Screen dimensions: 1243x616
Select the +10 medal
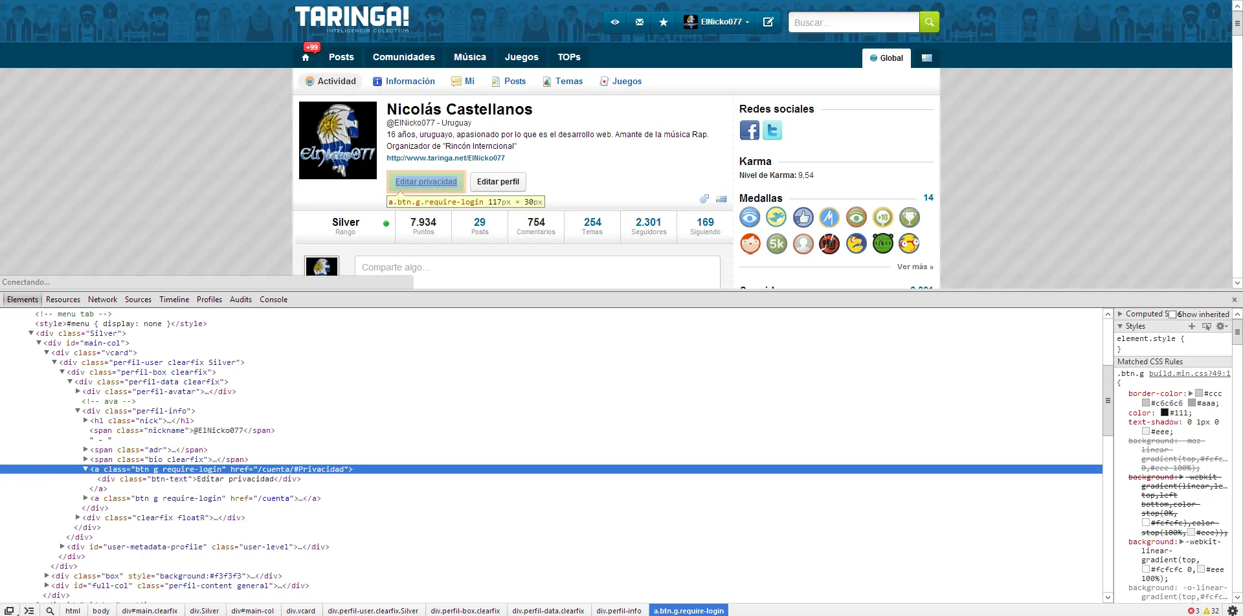pyautogui.click(x=882, y=217)
